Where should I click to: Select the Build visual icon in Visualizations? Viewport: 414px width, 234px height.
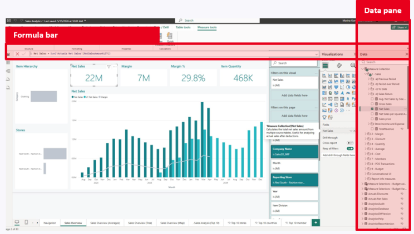(326, 66)
